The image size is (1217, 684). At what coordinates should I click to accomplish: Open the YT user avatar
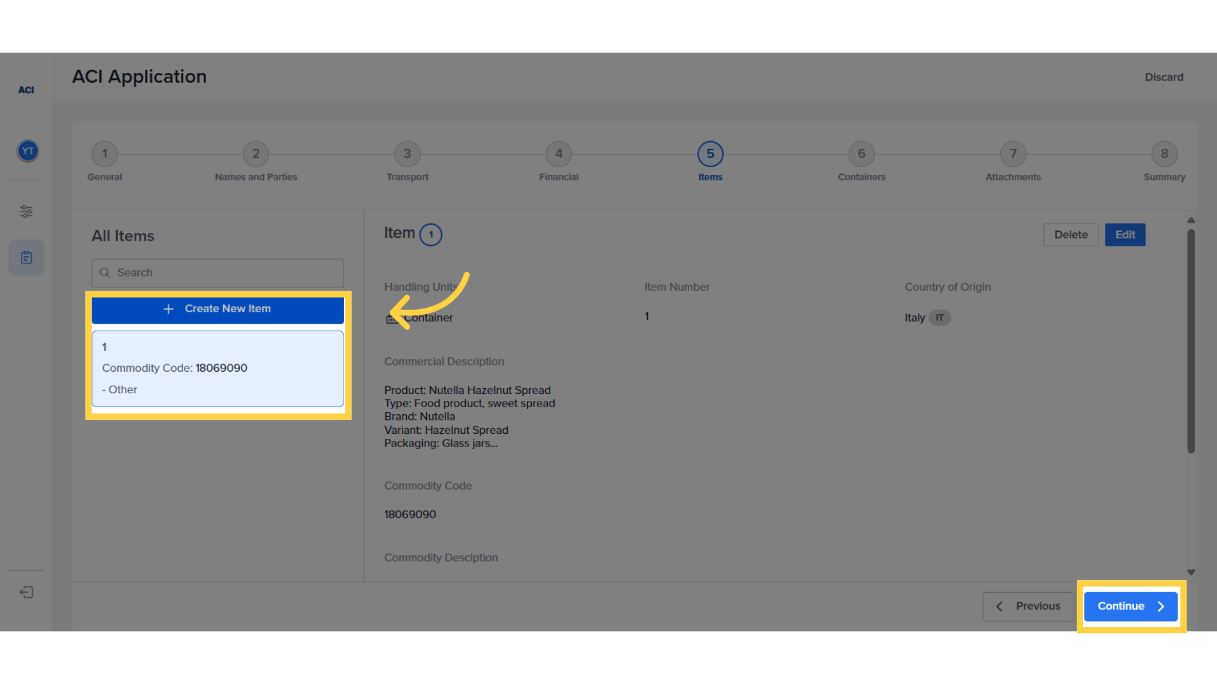[27, 151]
